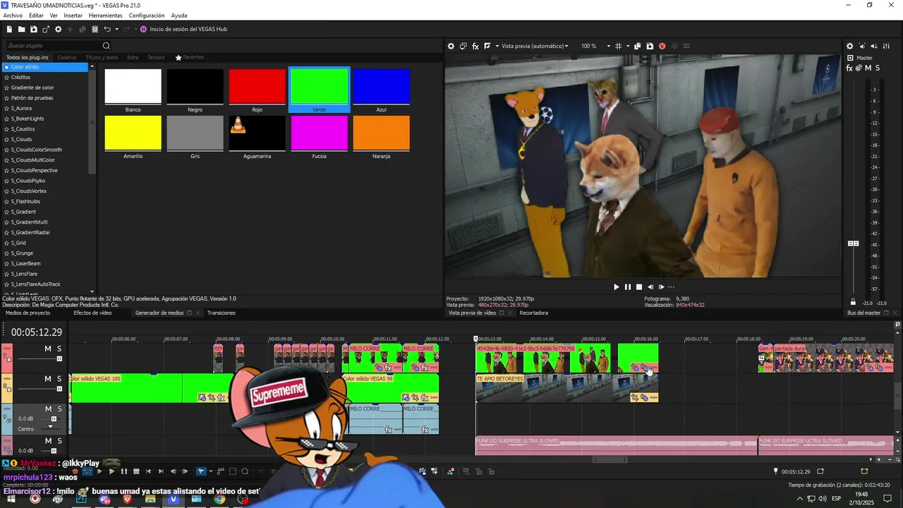Open more preview transport options (...)
This screenshot has height=508, width=903.
click(671, 287)
